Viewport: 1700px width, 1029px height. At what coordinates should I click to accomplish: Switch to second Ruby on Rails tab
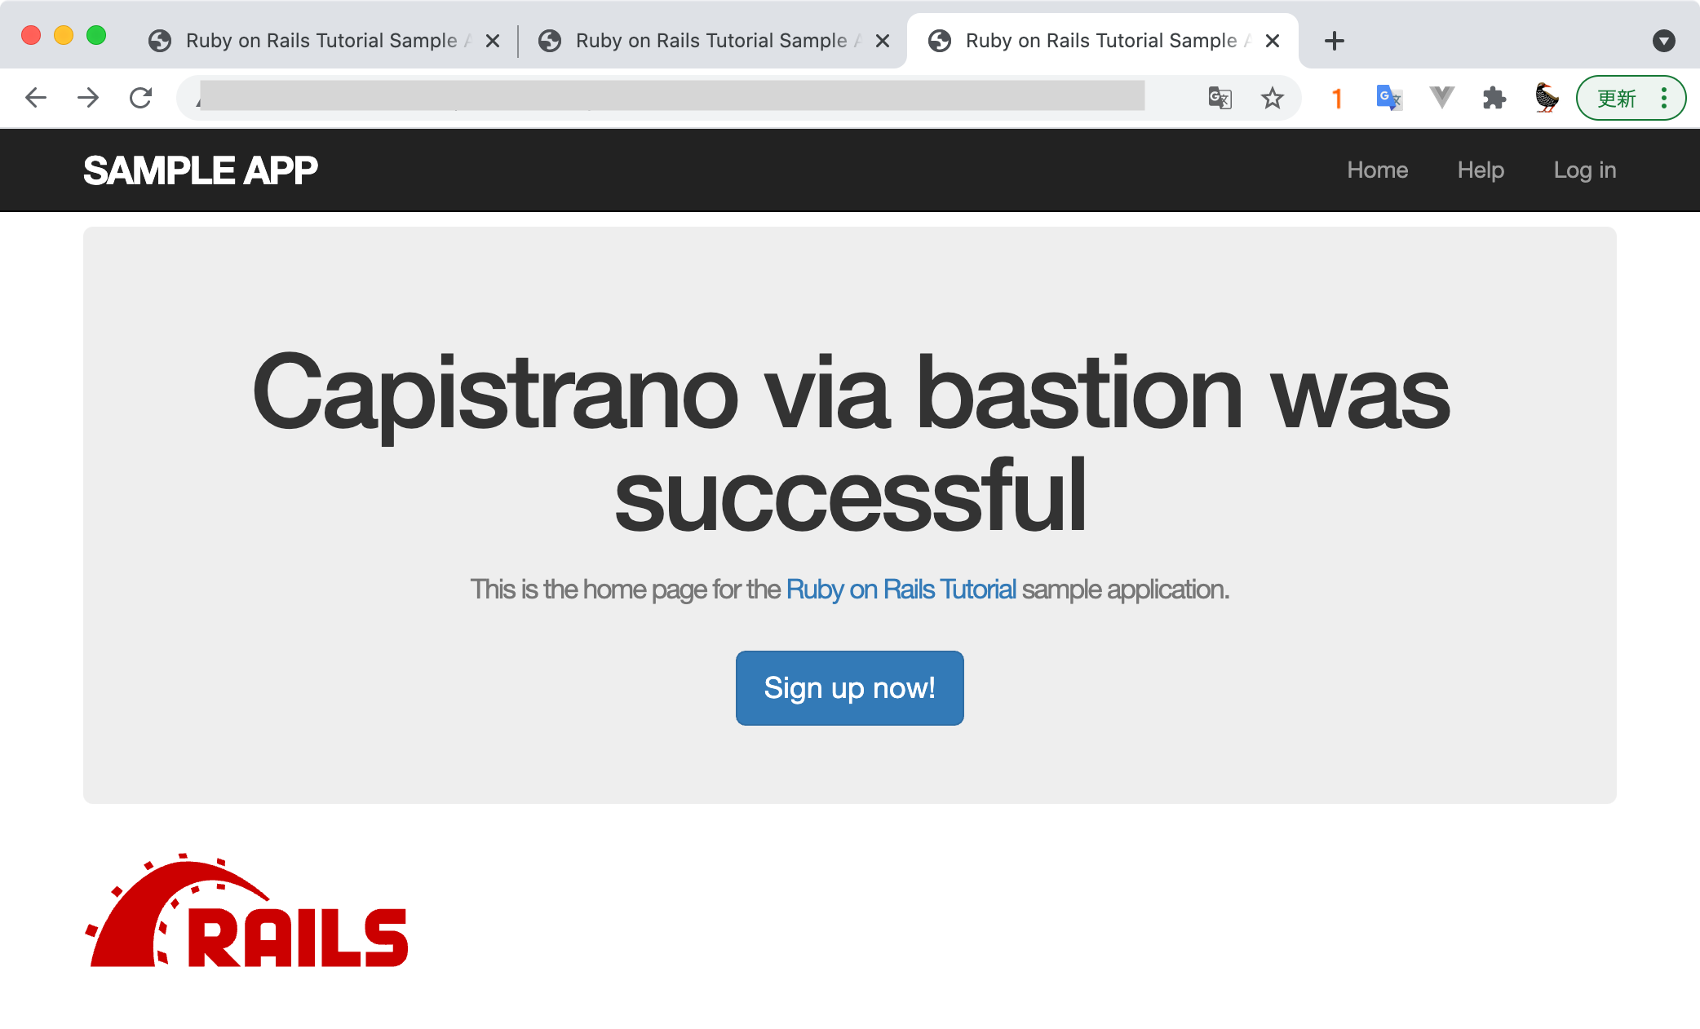click(x=711, y=41)
